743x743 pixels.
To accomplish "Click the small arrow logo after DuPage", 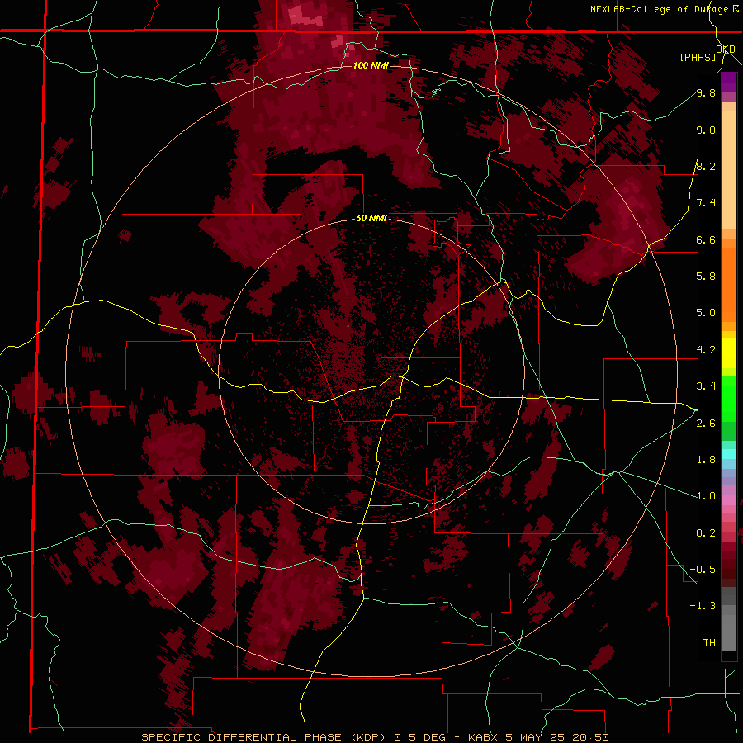I will coord(736,9).
